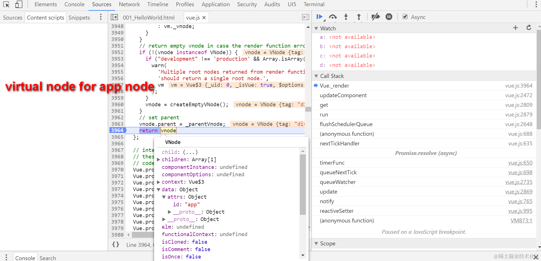Toggle device toolbar mode
Viewport: 541px width, 261px height.
pos(19,5)
